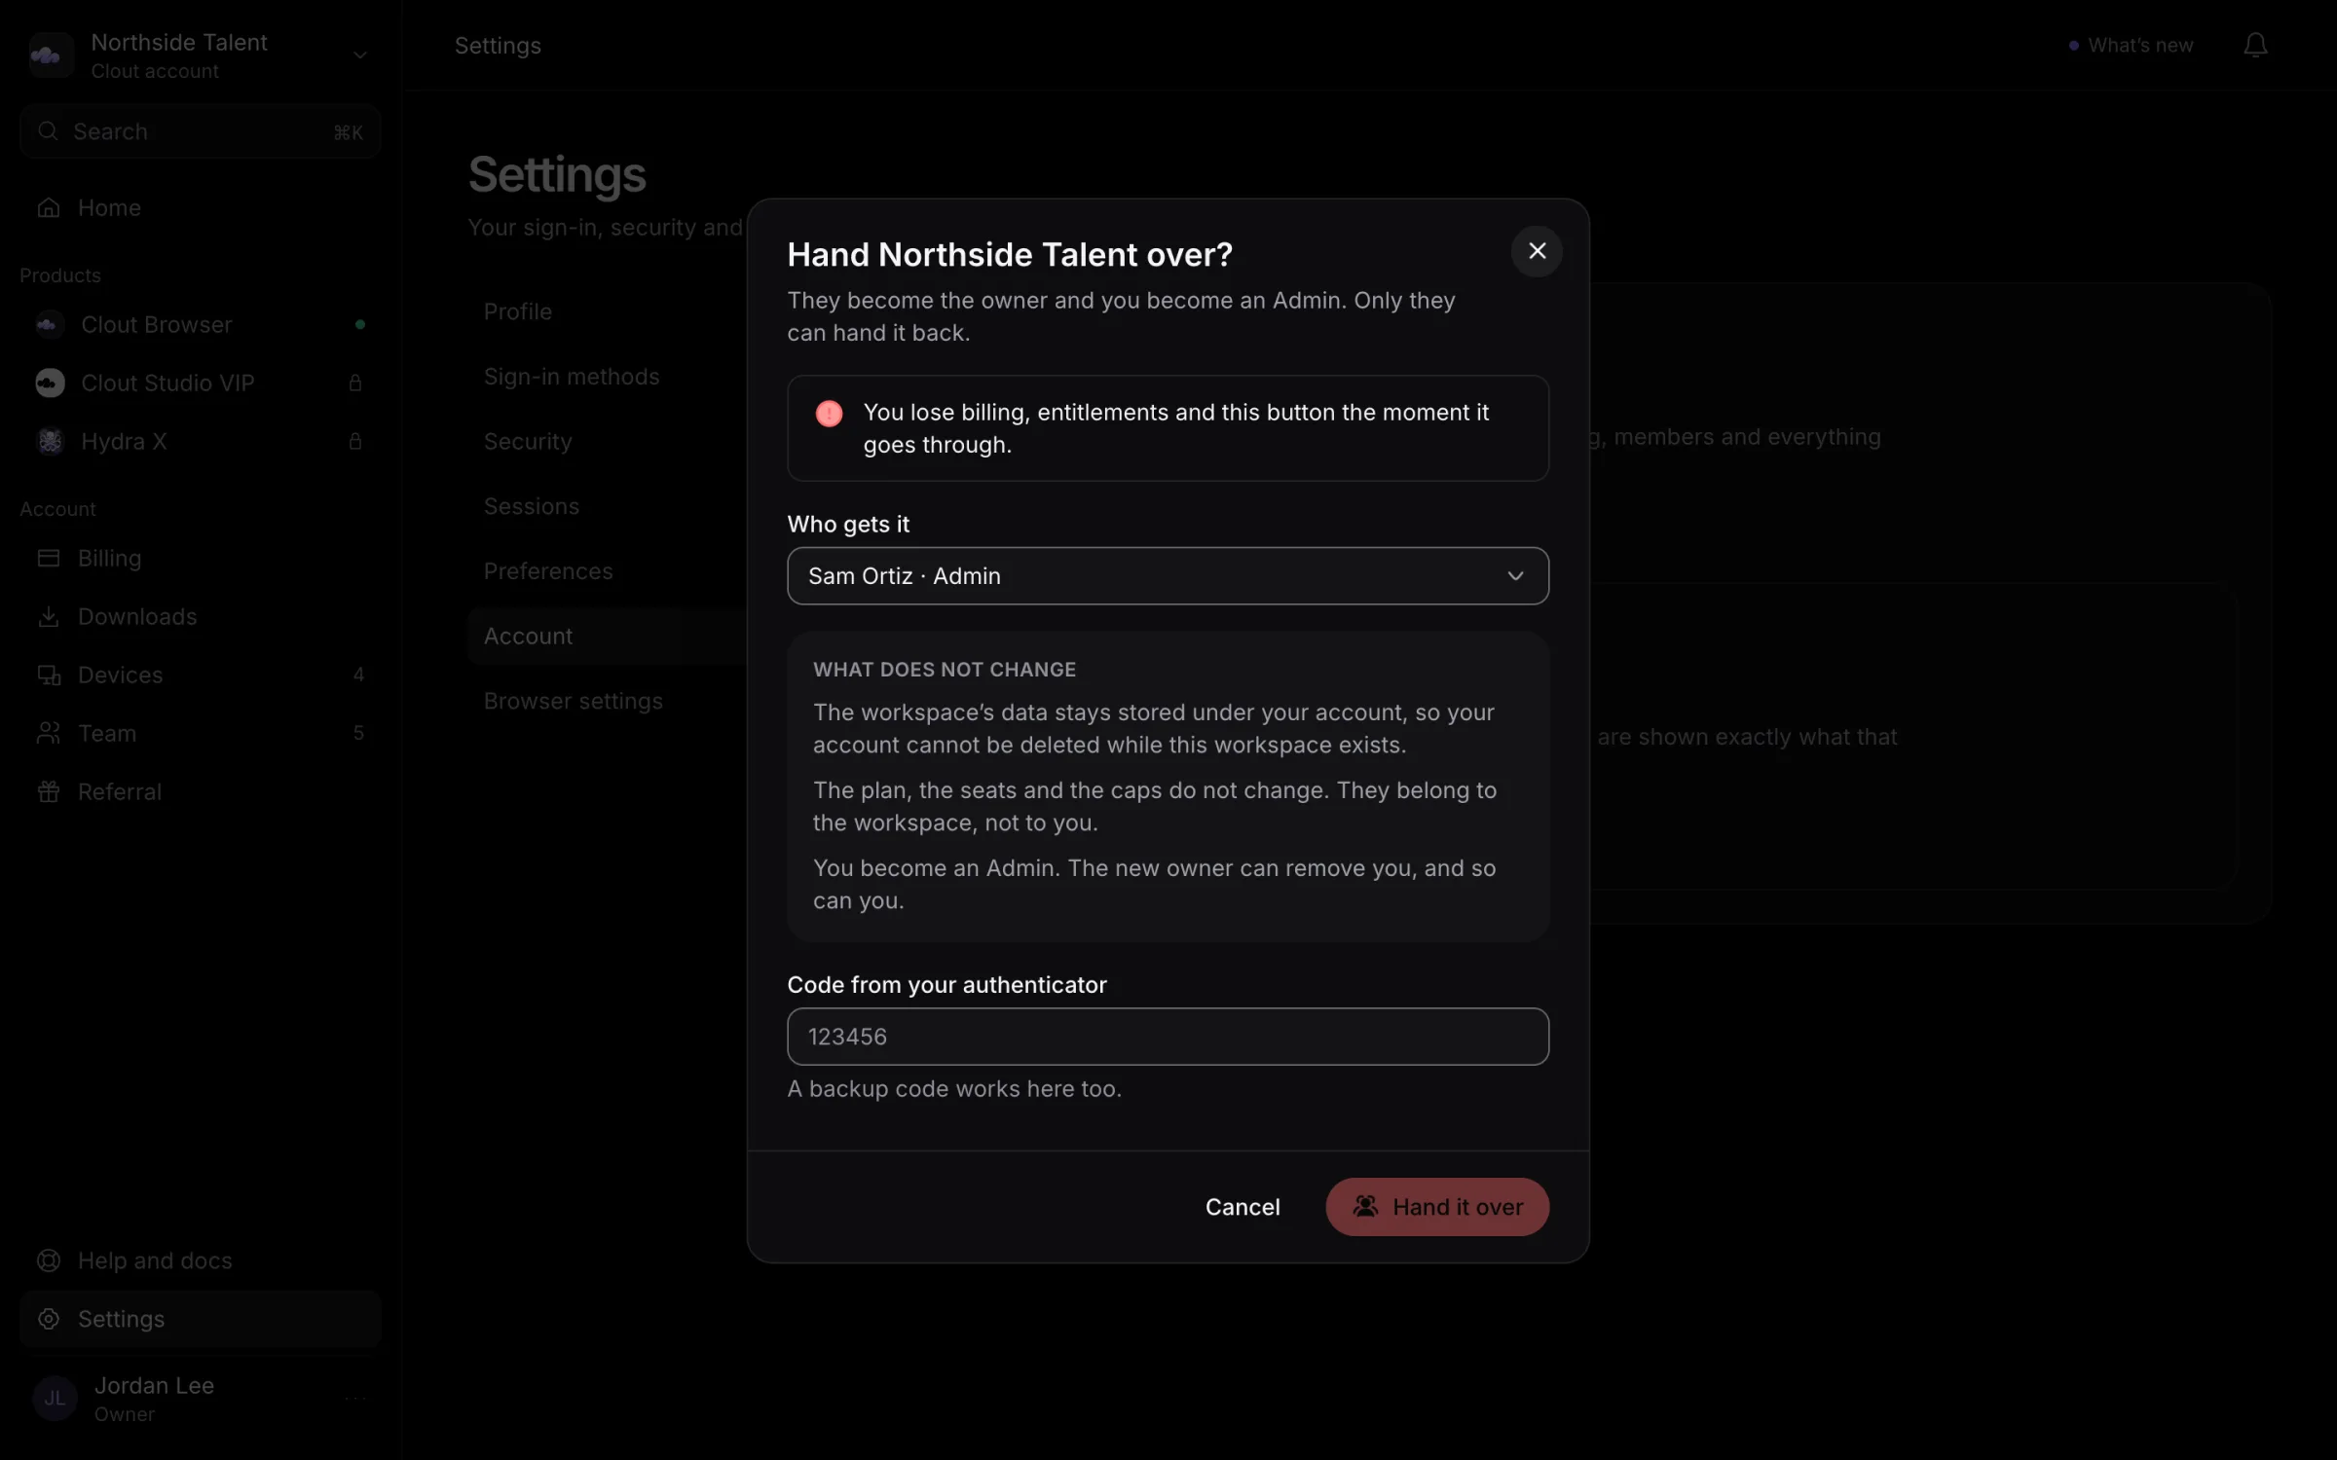Open notifications bell icon
This screenshot has width=2337, height=1460.
(2255, 46)
